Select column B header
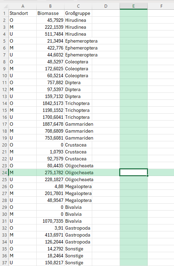The width and height of the screenshot is (174, 266). 50,7
